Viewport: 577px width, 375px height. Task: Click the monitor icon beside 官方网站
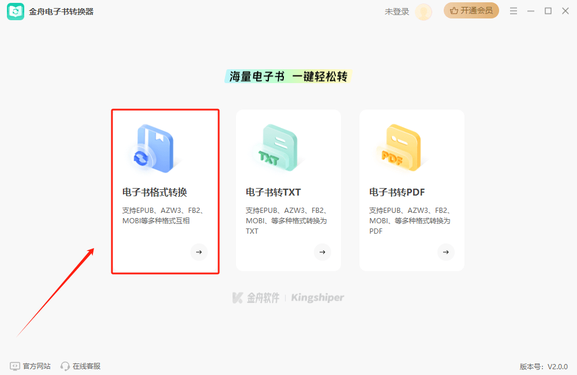point(15,366)
